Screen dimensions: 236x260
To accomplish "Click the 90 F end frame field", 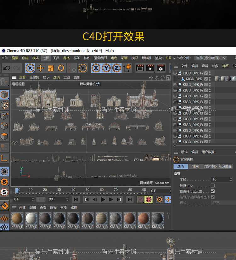I will (x=58, y=199).
